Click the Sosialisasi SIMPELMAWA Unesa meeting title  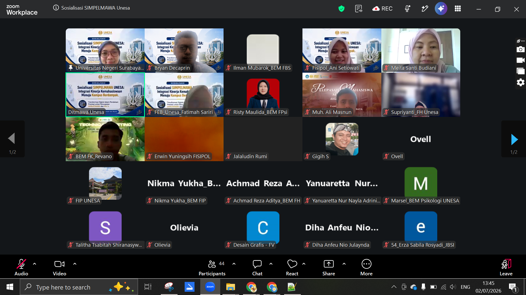point(96,8)
